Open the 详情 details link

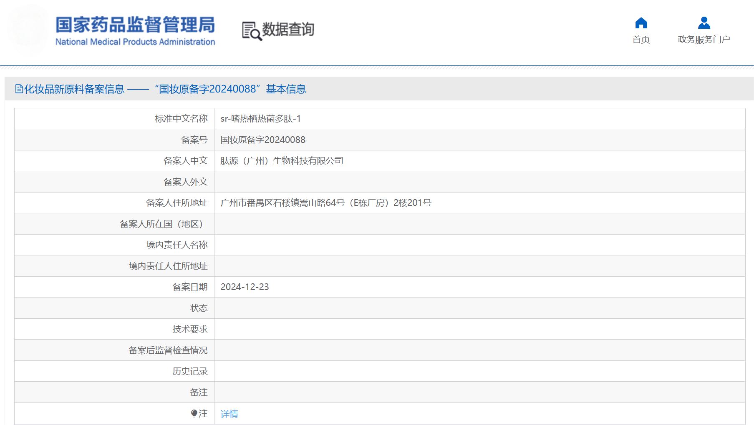(229, 414)
